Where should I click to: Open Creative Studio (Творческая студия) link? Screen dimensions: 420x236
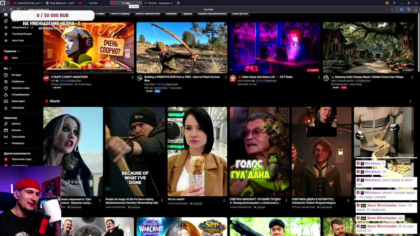[x=18, y=159]
